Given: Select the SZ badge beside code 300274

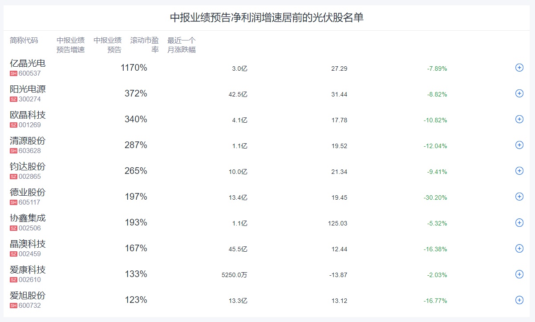Looking at the screenshot, I should 13,99.
